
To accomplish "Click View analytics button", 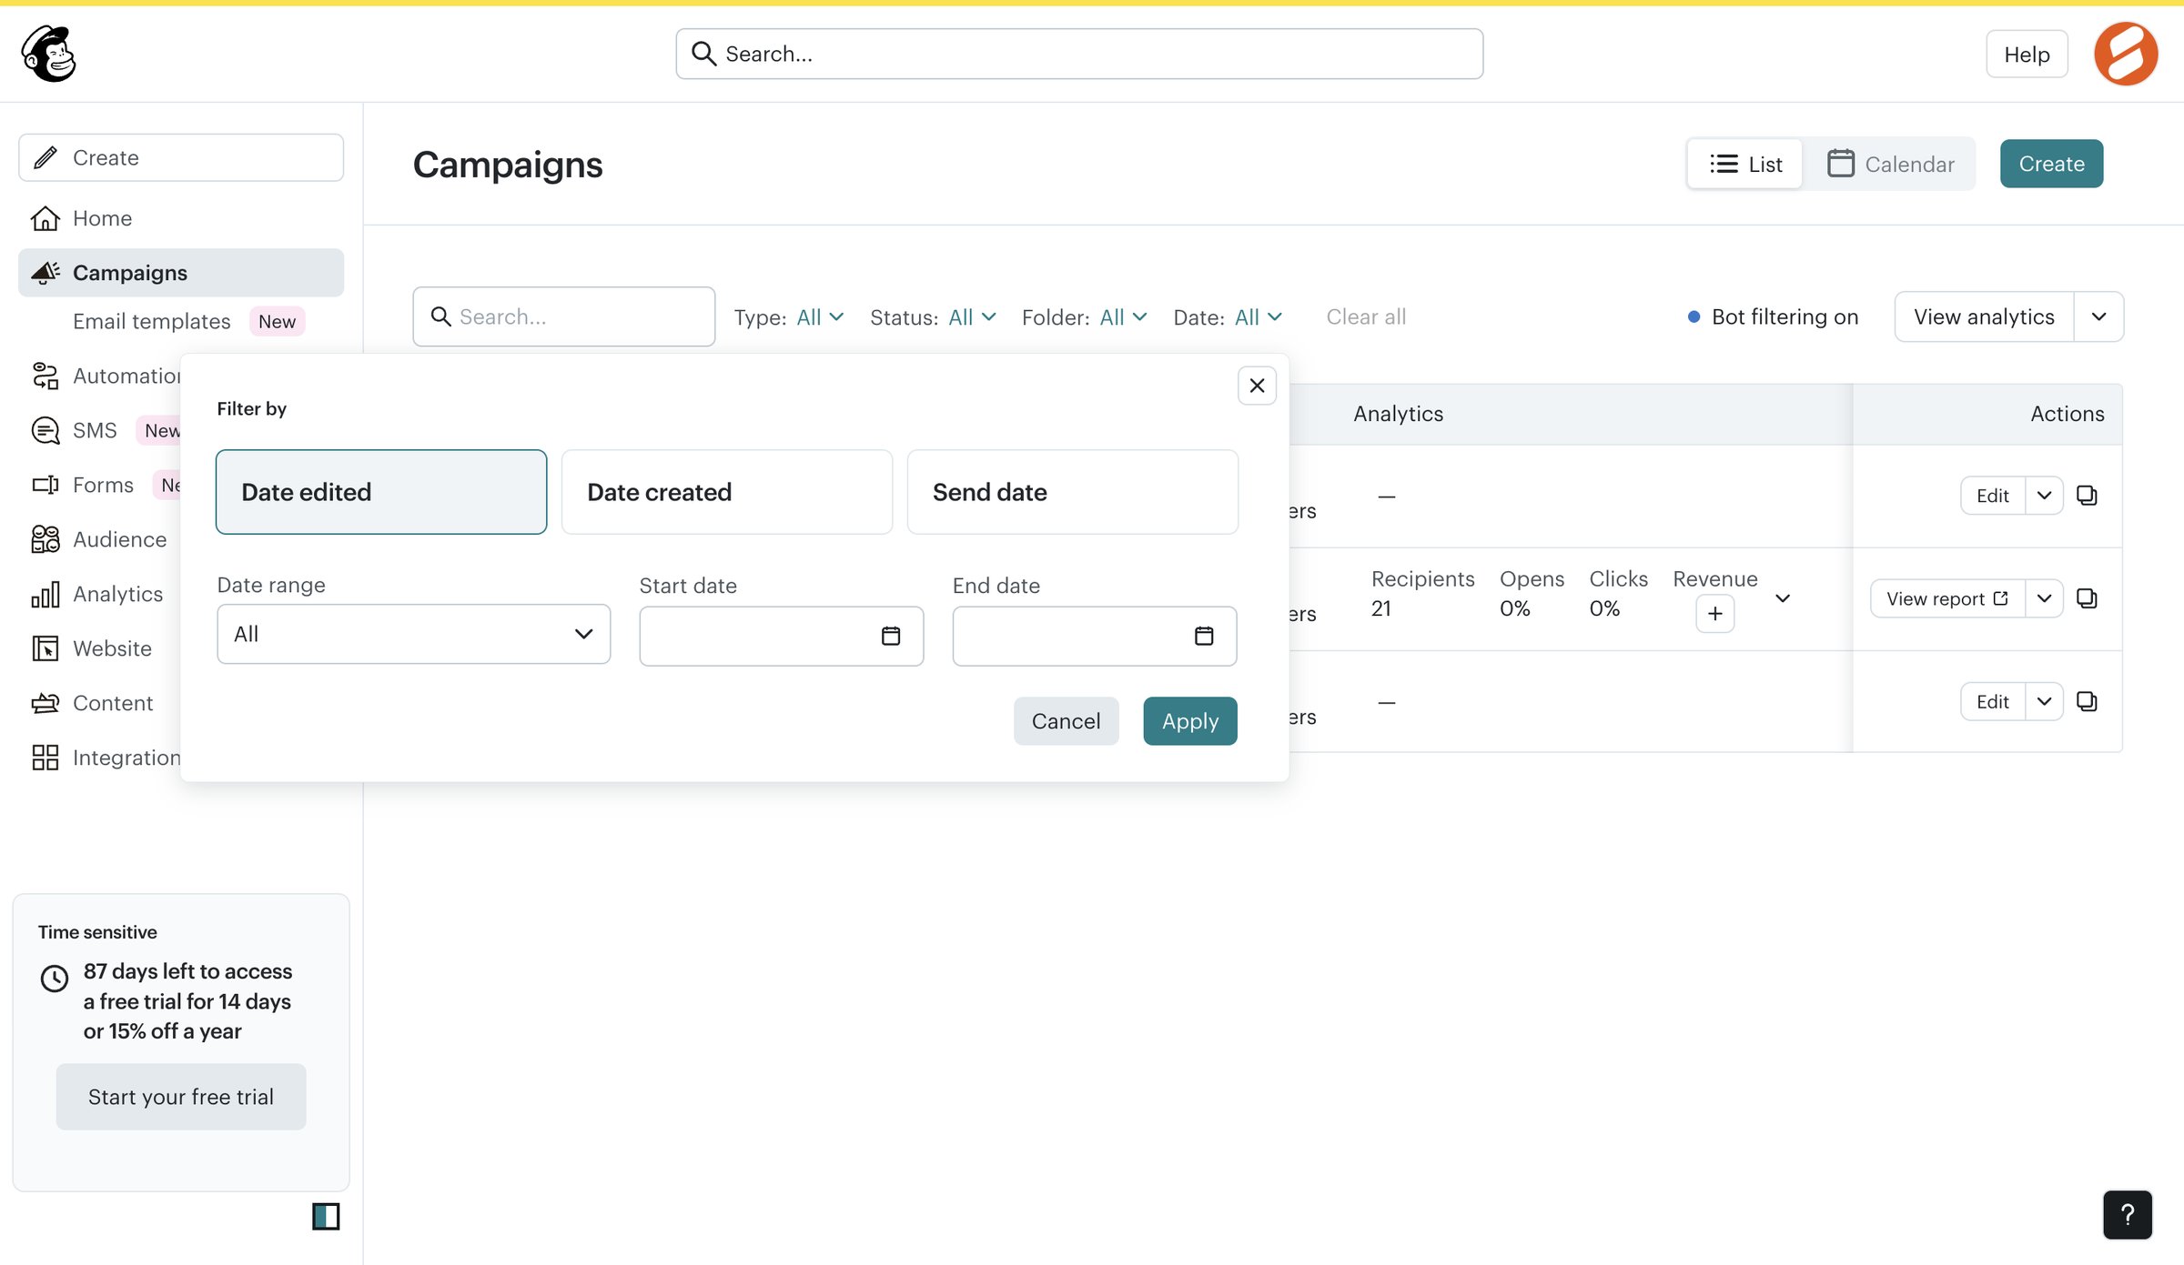I will click(x=1984, y=316).
